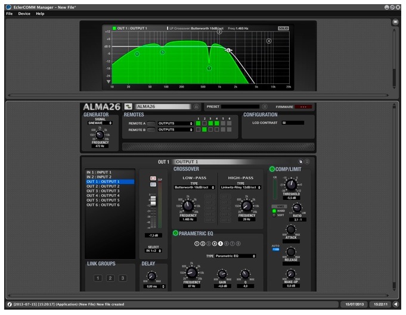The width and height of the screenshot is (406, 315).
Task: Toggle the AUTO release switch
Action: [275, 249]
